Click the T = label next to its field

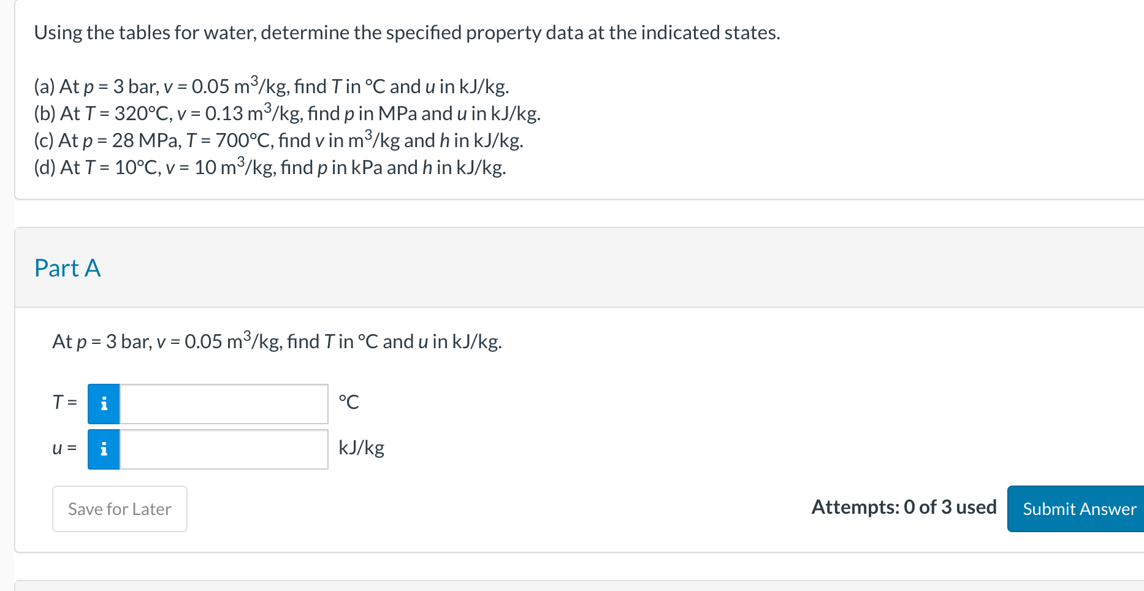coord(64,402)
